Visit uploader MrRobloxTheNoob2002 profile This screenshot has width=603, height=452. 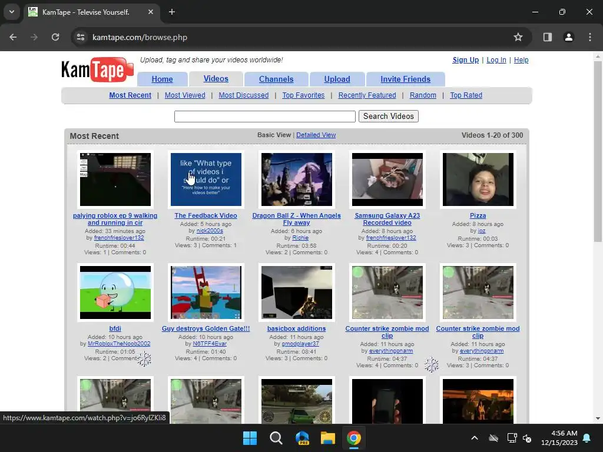coord(119,344)
